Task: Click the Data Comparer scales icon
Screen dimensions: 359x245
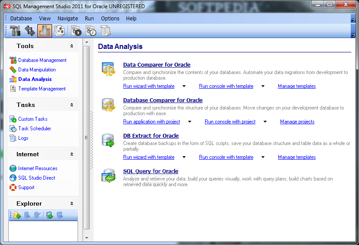Action: (x=108, y=69)
